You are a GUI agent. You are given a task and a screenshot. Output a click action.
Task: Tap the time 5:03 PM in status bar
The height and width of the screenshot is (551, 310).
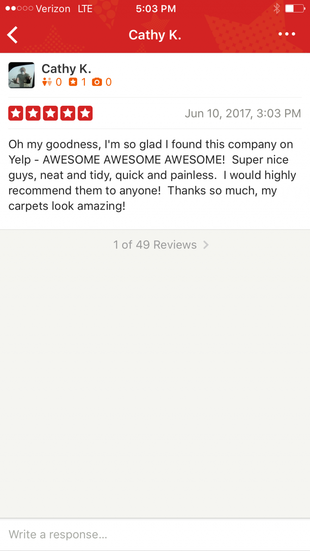click(x=156, y=9)
